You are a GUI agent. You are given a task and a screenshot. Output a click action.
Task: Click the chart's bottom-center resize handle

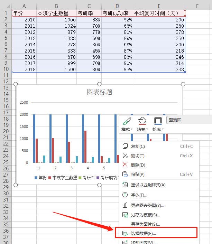(99, 185)
